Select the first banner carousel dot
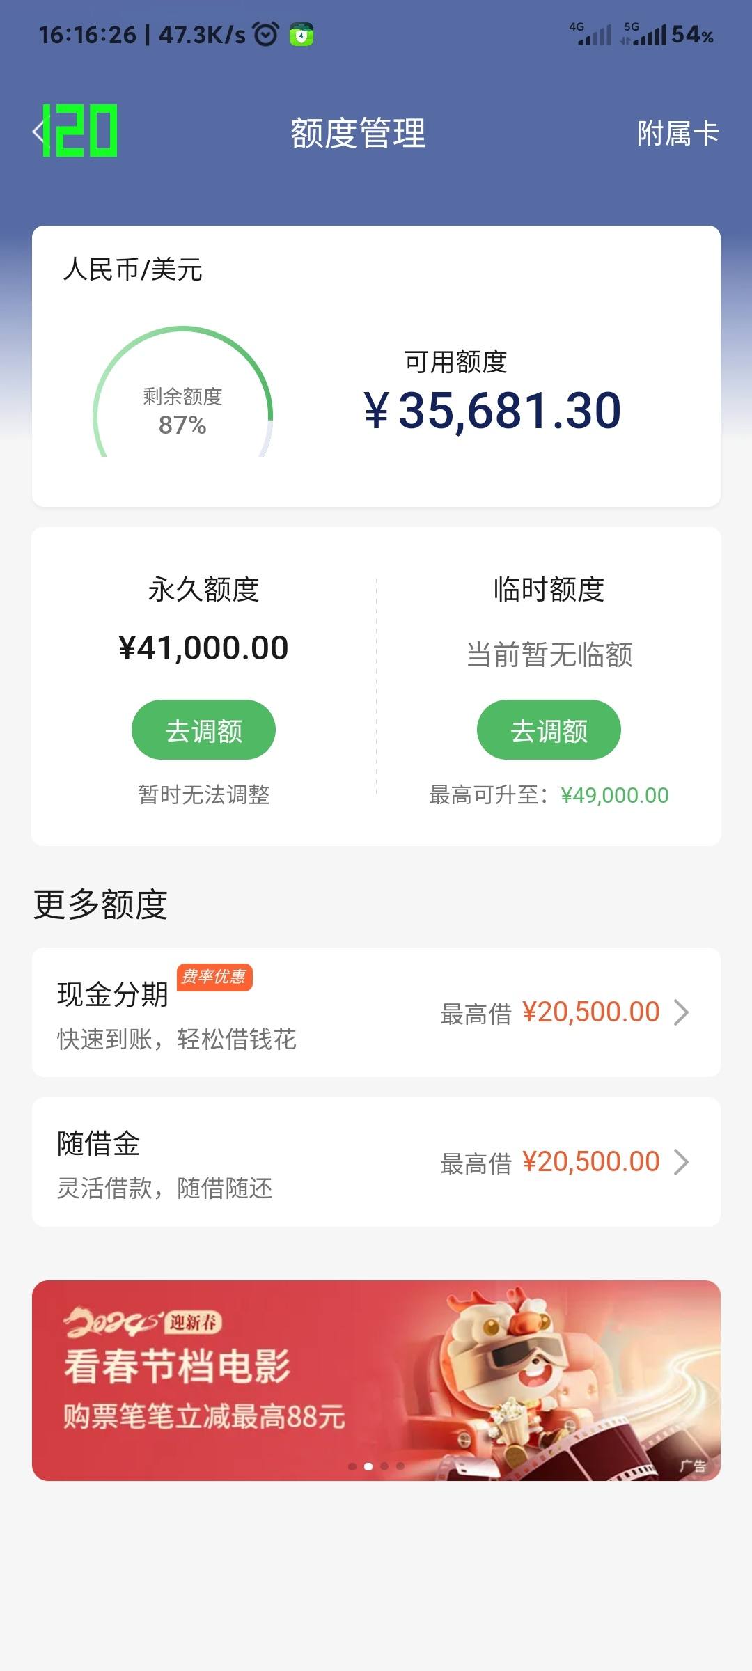 click(352, 1466)
